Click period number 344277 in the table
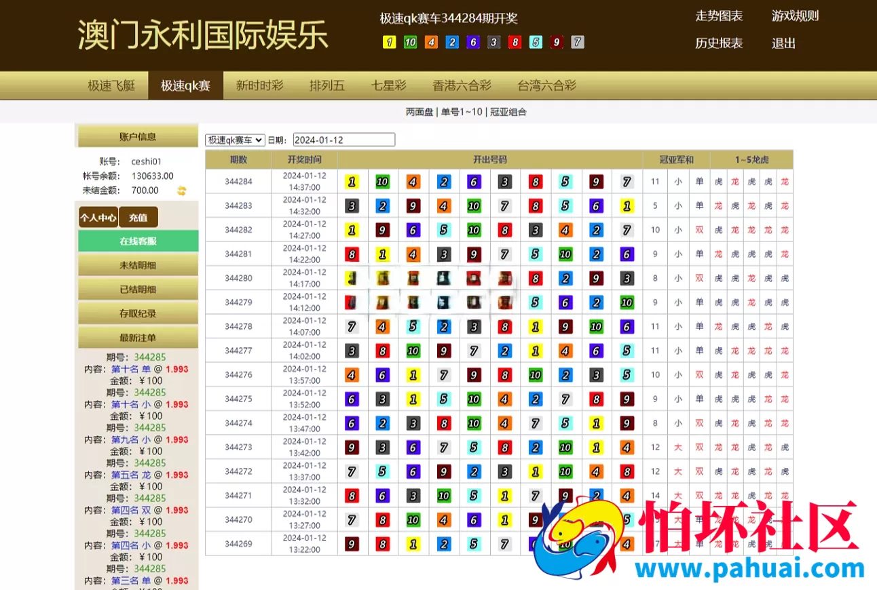877x590 pixels. [x=238, y=351]
